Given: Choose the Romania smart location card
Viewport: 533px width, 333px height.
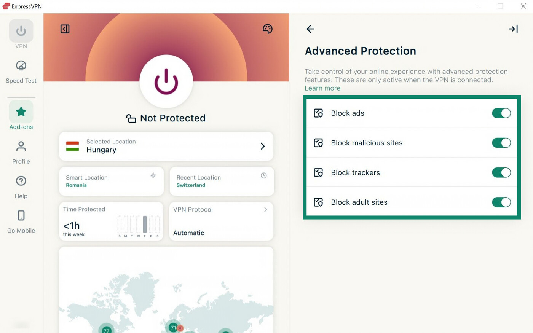Looking at the screenshot, I should (x=112, y=181).
